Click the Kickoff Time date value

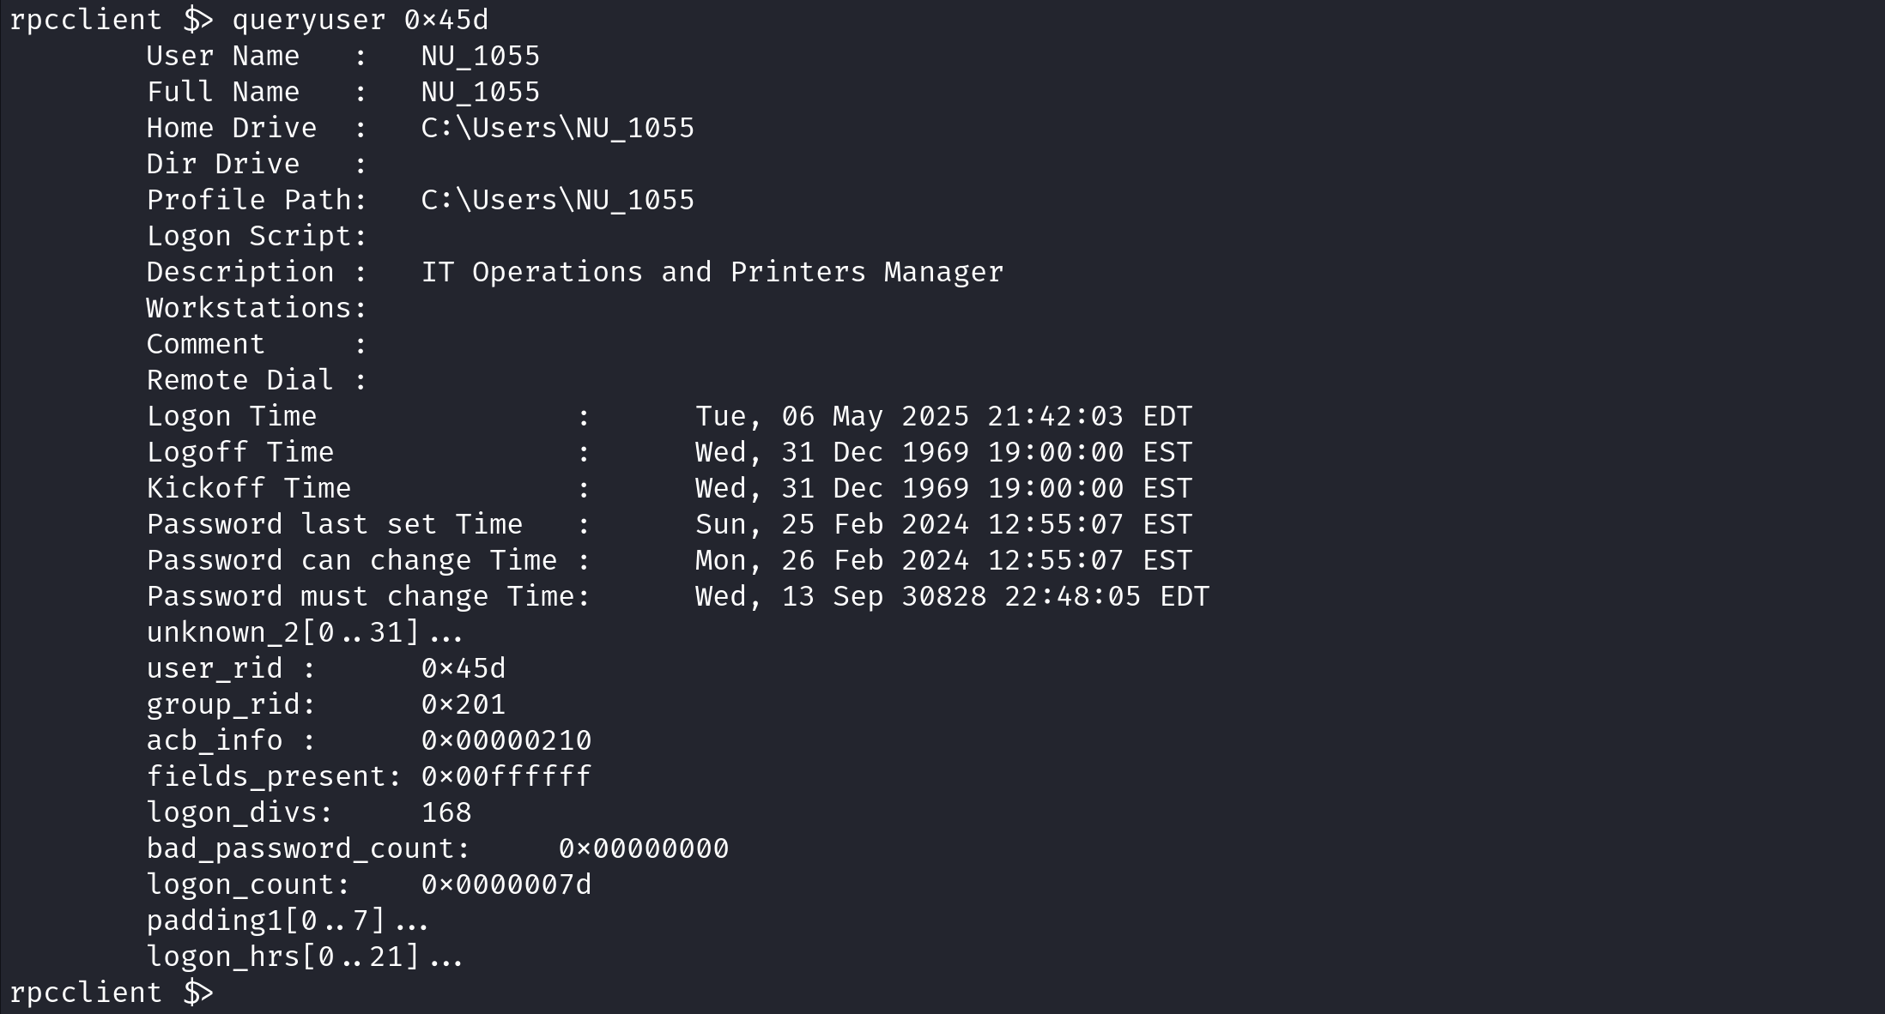(944, 489)
